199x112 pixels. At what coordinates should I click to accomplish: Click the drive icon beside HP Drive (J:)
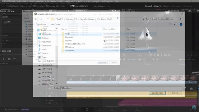[39, 73]
